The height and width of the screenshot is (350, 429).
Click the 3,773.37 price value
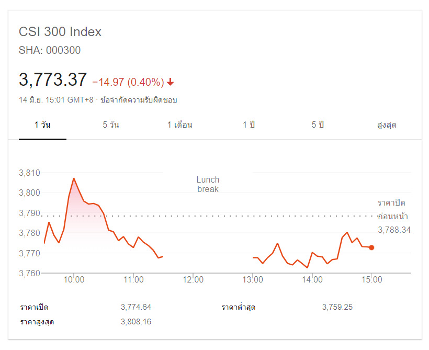point(53,80)
